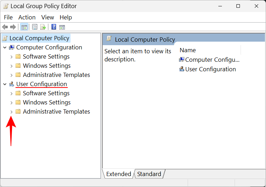Open the Action menu
266x187 pixels.
tap(27, 17)
